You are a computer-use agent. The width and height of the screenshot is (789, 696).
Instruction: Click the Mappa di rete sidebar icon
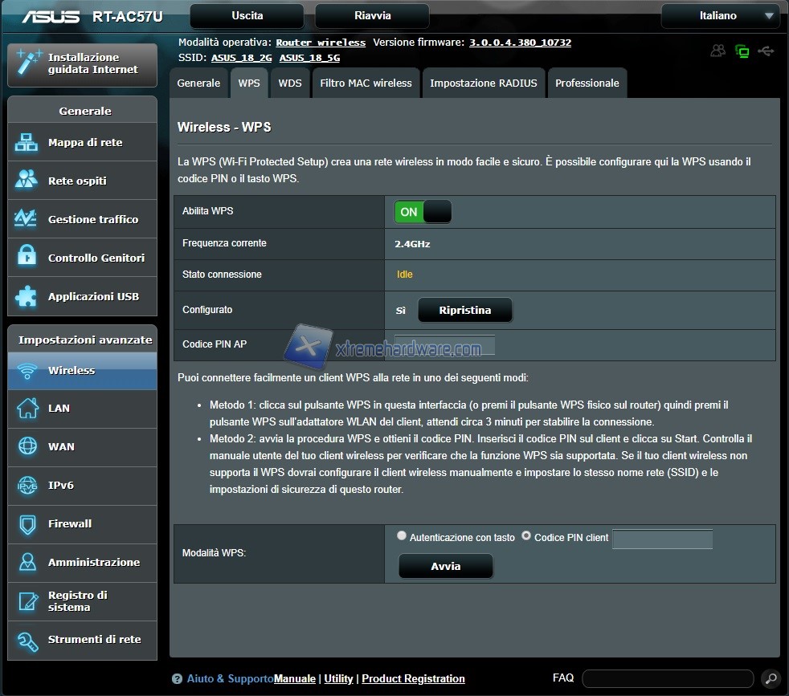click(x=27, y=143)
